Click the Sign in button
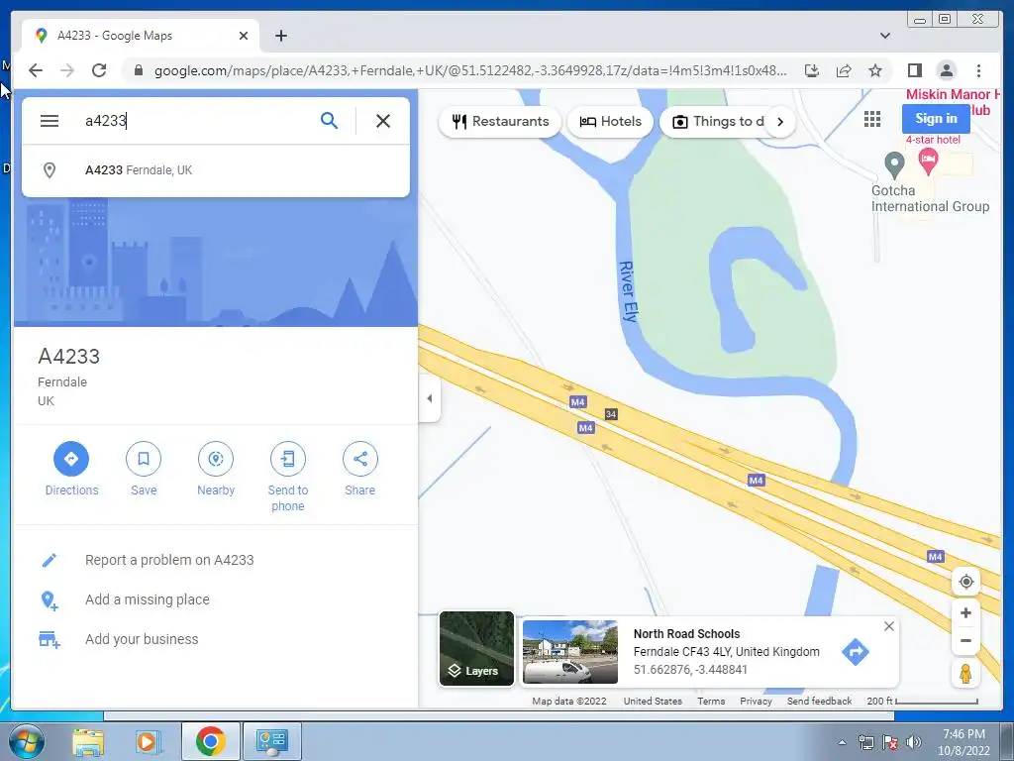 coord(936,119)
